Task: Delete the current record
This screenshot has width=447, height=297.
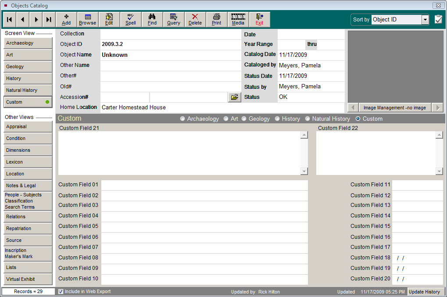Action: tap(195, 19)
